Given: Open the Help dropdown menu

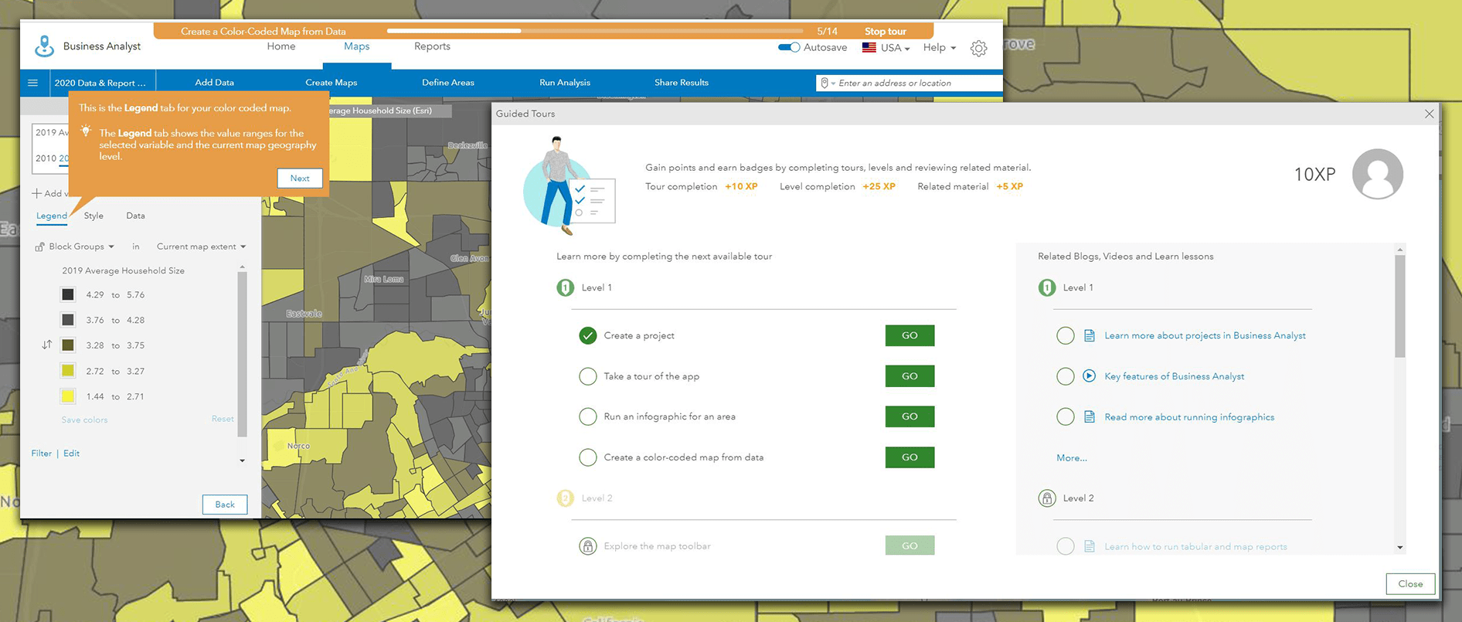Looking at the screenshot, I should 939,47.
